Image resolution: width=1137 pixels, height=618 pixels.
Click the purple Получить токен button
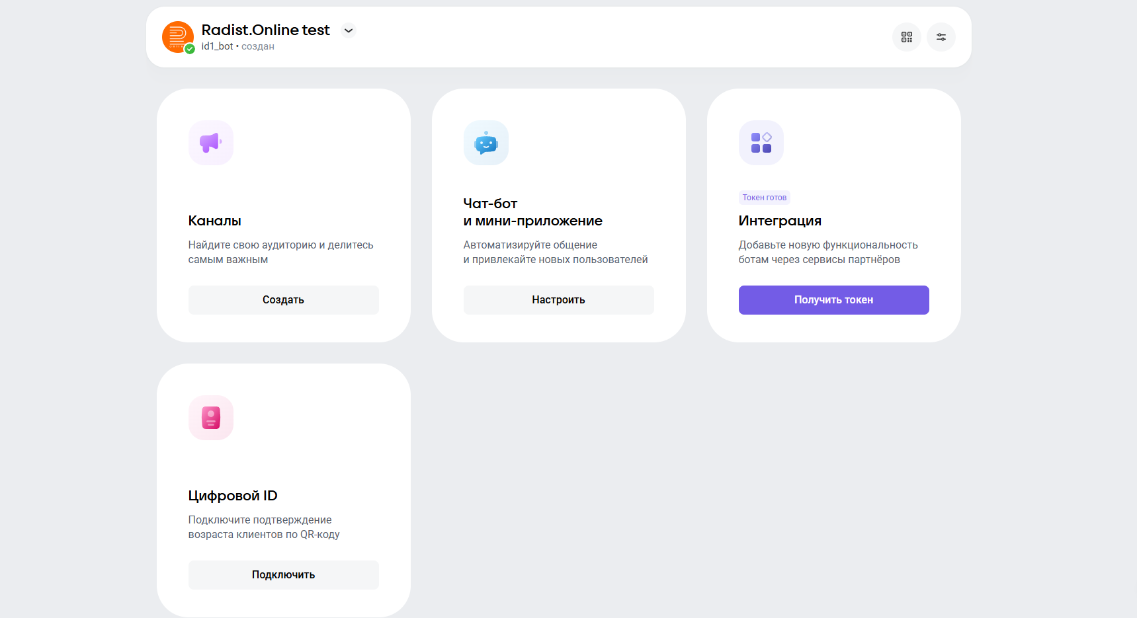pos(833,300)
